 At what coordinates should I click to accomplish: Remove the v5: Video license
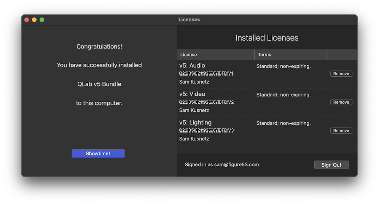tap(341, 102)
